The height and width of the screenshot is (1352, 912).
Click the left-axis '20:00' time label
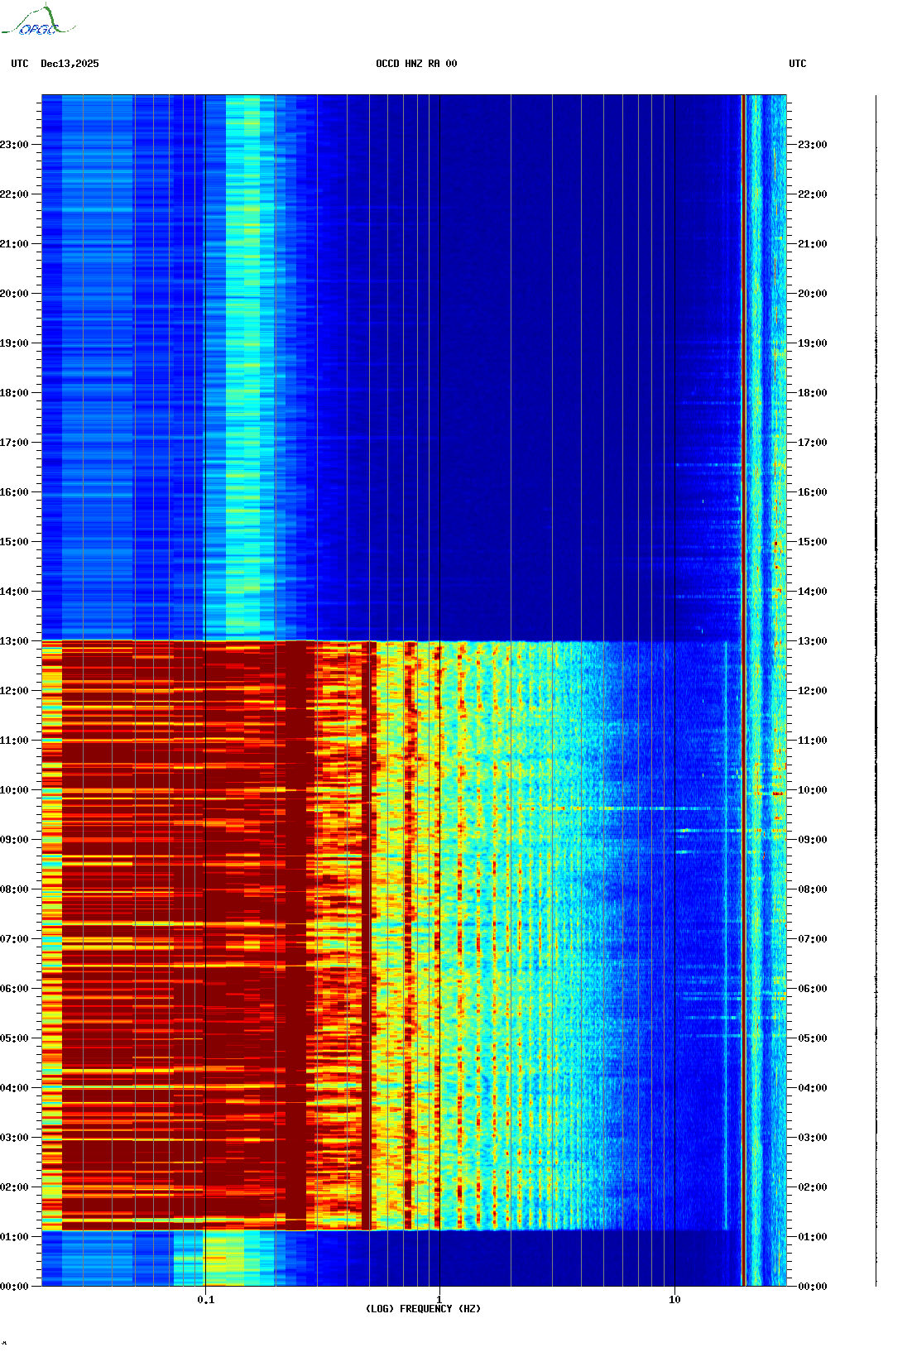(14, 294)
